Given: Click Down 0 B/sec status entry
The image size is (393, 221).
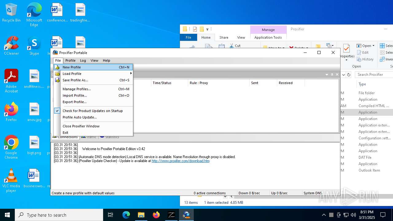Looking at the screenshot, I should (x=249, y=193).
